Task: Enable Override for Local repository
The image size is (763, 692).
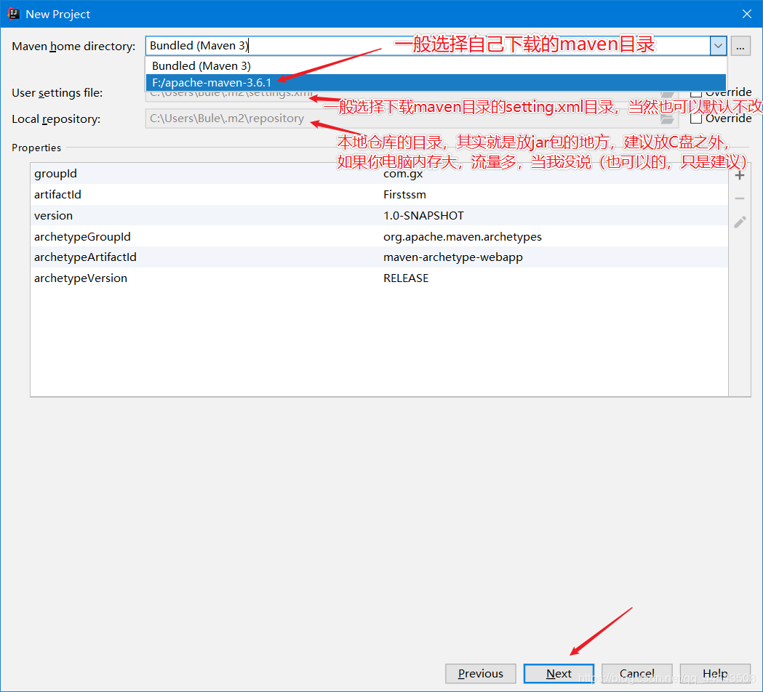Action: [x=696, y=118]
